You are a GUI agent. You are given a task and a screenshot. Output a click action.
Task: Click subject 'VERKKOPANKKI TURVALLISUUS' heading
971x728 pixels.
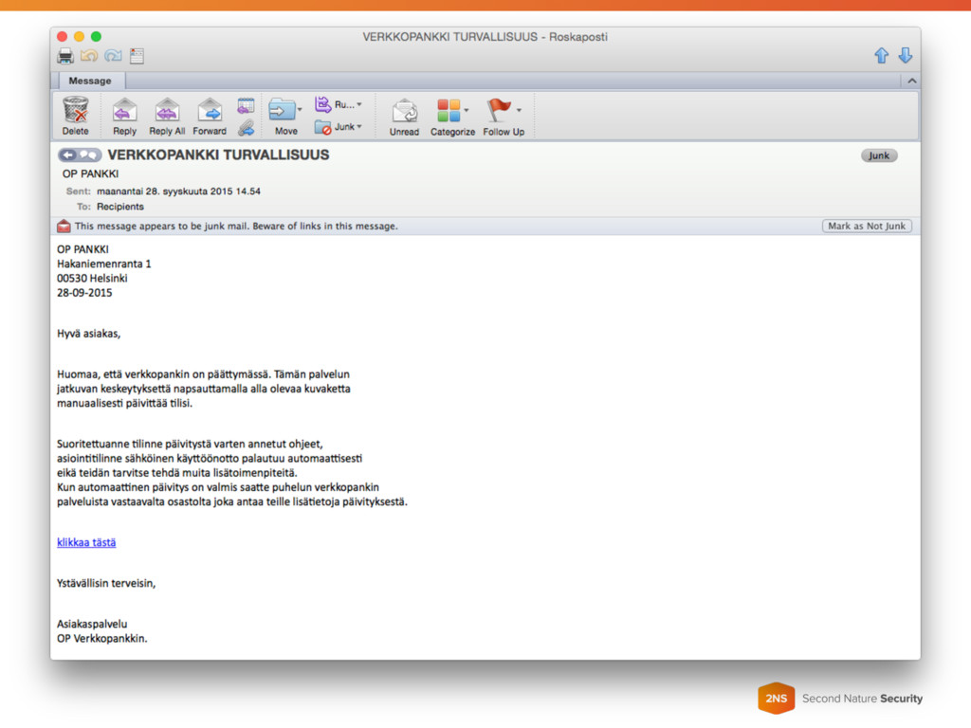(x=219, y=155)
